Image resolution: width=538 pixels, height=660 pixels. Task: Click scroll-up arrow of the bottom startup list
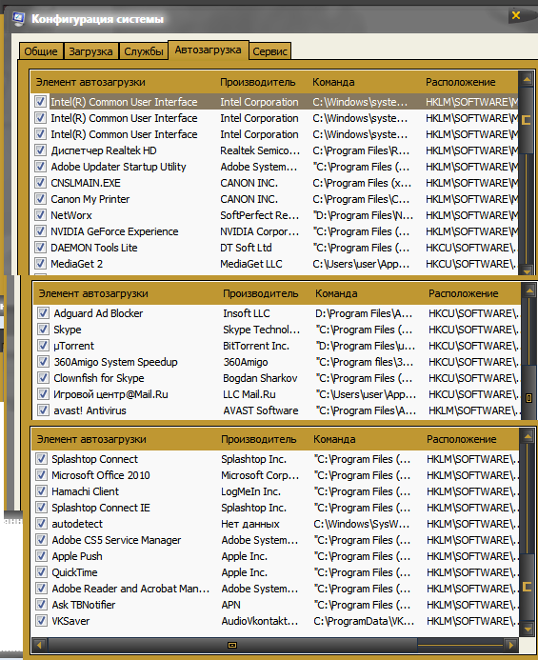(528, 436)
